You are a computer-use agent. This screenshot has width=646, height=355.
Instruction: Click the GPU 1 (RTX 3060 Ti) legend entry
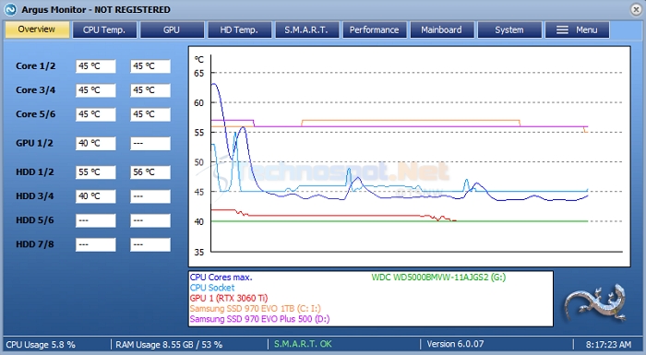[229, 298]
